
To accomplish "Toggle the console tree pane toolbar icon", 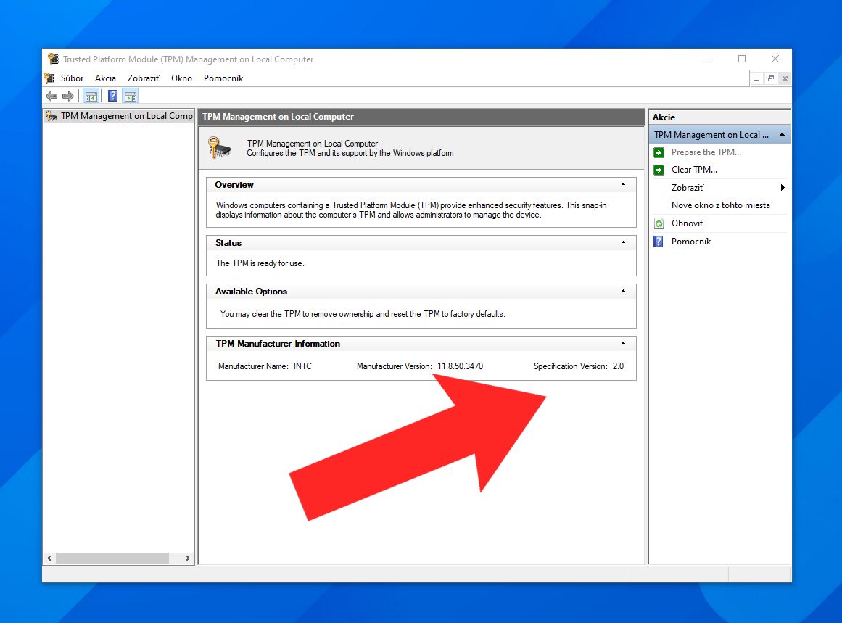I will point(91,96).
